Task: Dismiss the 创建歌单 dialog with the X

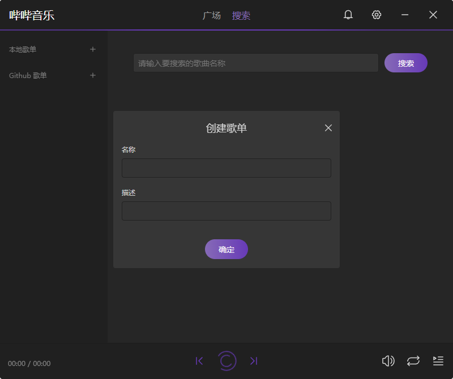Action: (328, 128)
